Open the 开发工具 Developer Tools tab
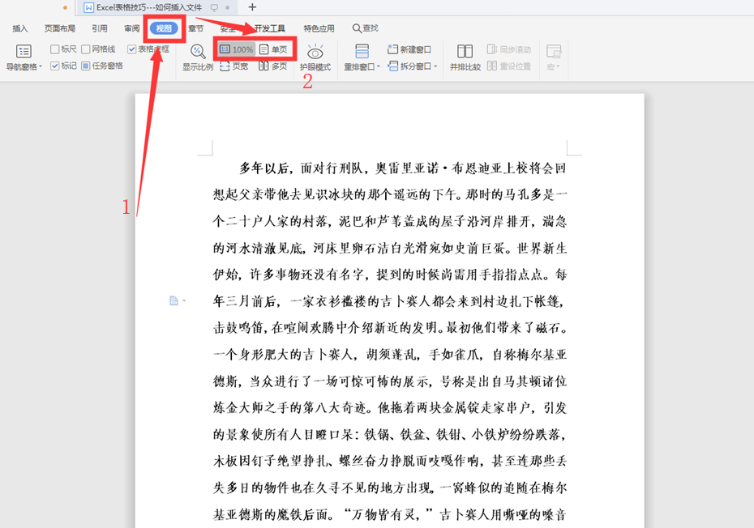754x528 pixels. (269, 28)
